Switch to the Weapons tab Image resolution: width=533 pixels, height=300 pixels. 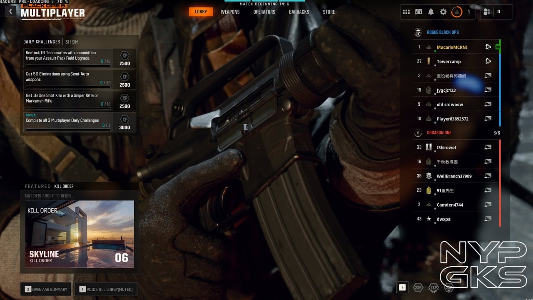(x=230, y=12)
